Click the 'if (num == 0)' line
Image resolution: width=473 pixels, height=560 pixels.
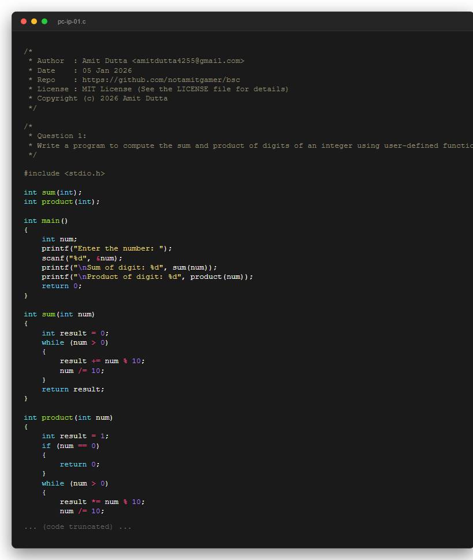click(x=70, y=446)
